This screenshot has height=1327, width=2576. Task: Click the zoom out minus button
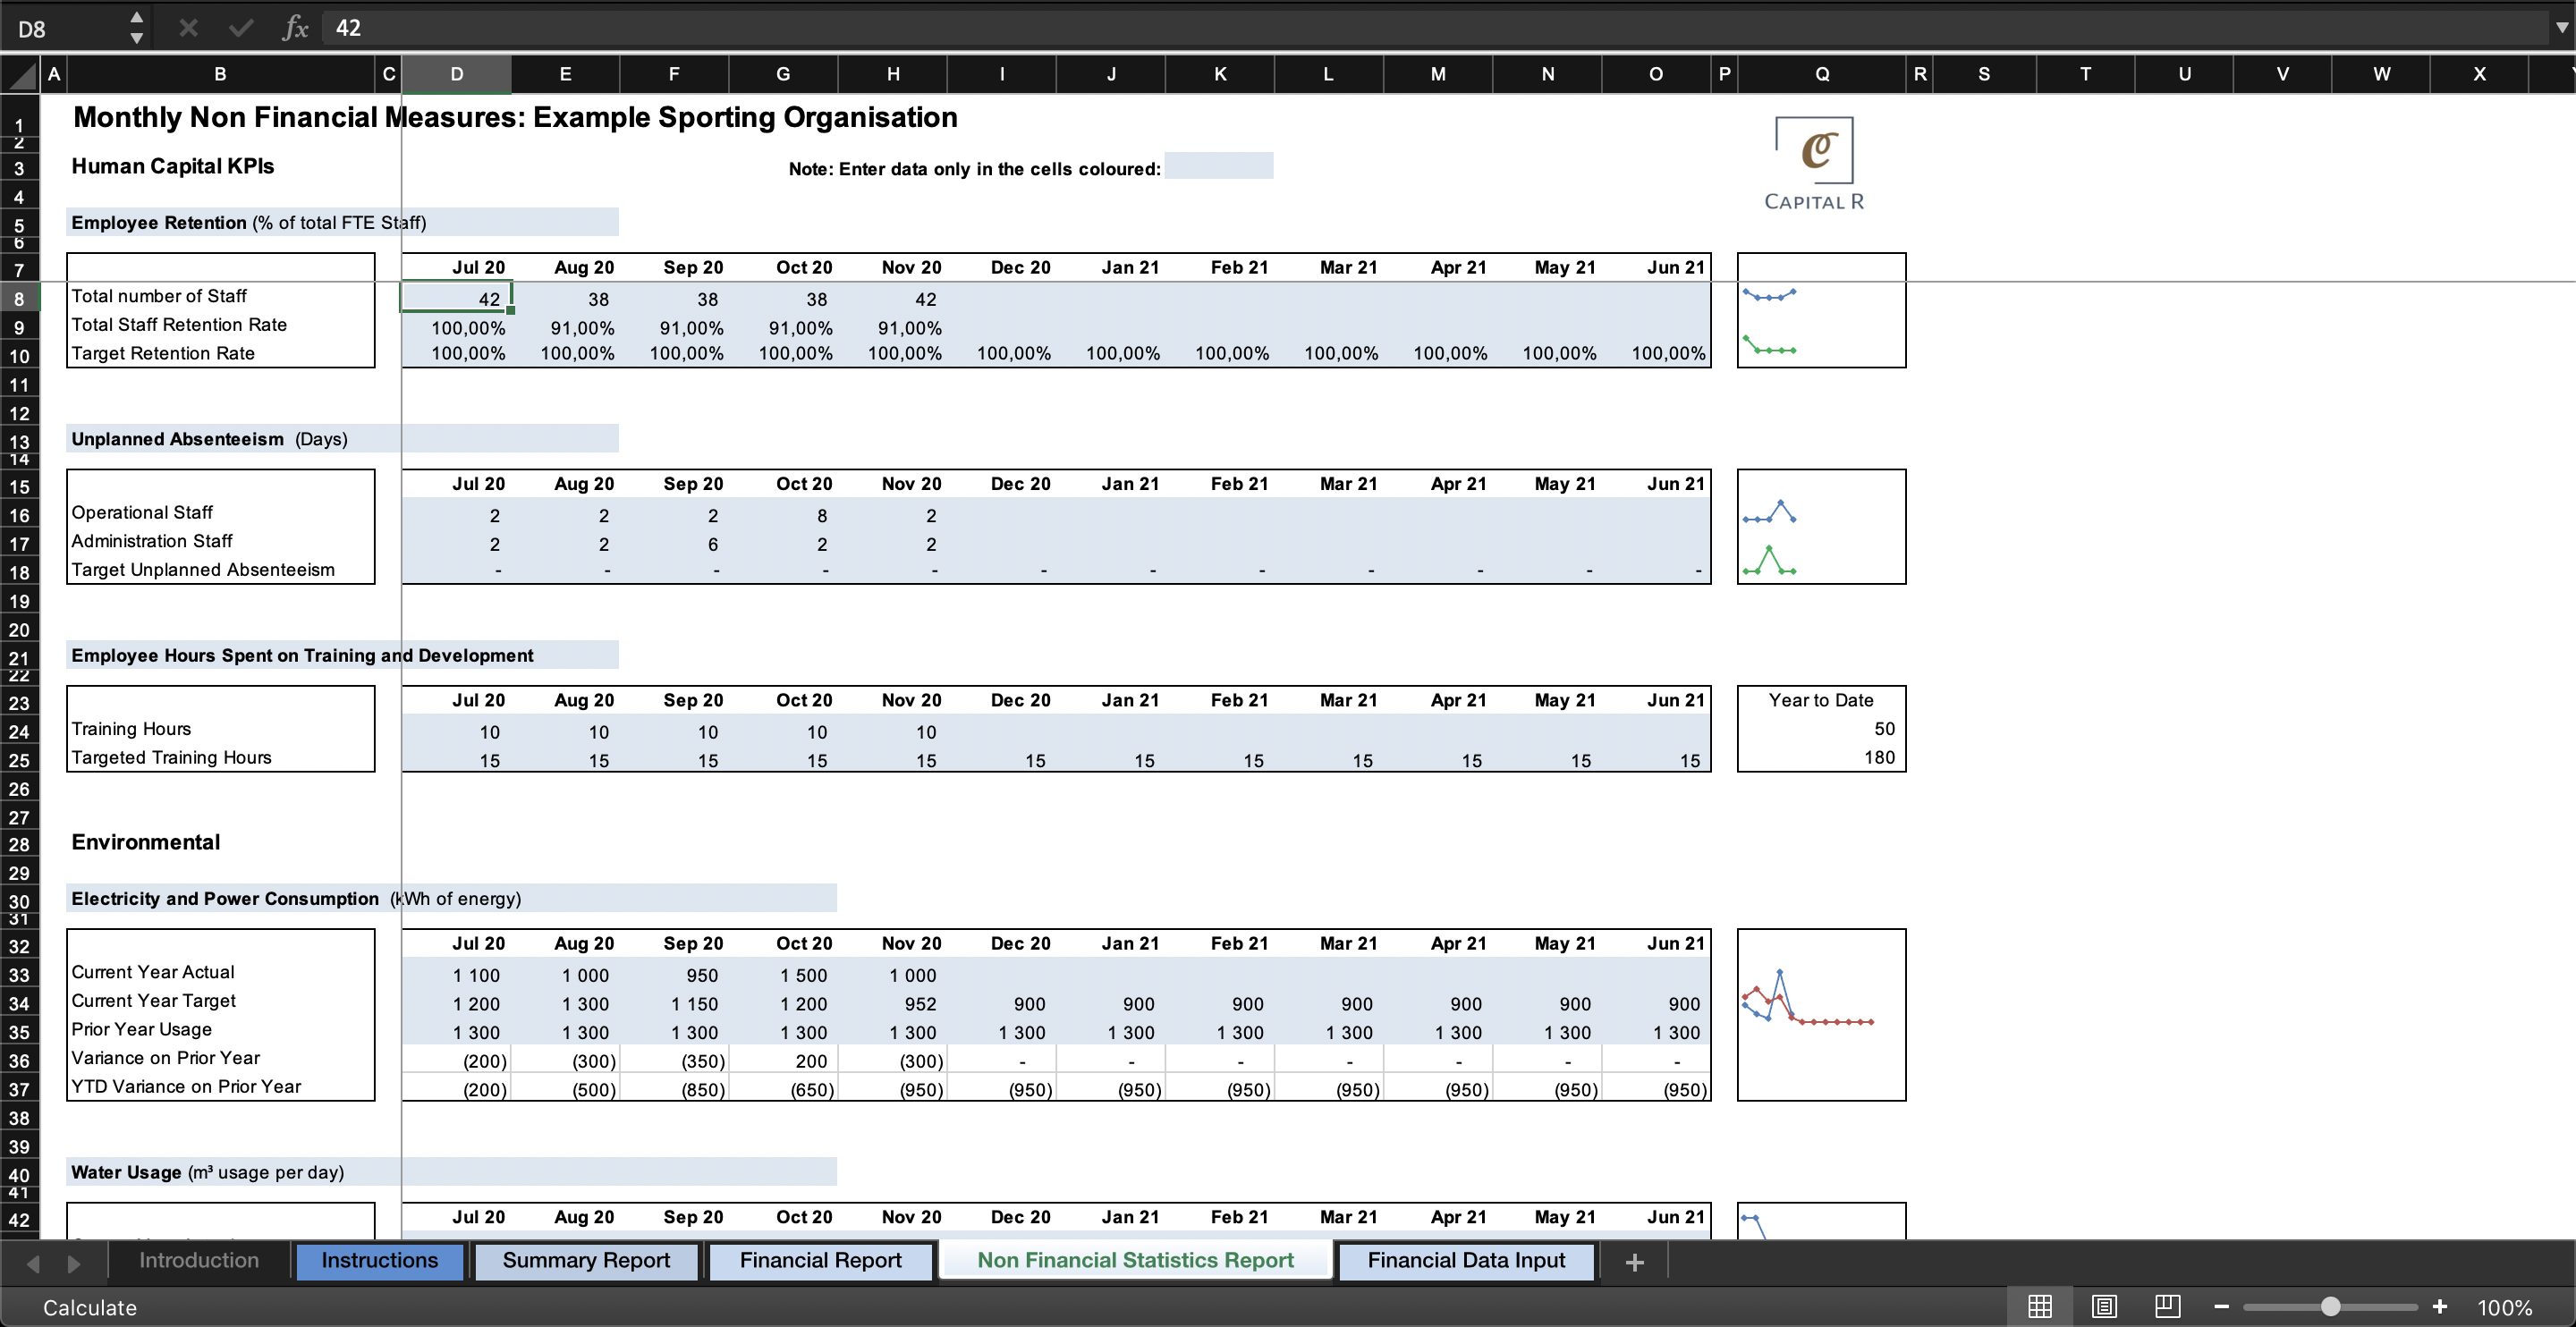tap(2221, 1306)
